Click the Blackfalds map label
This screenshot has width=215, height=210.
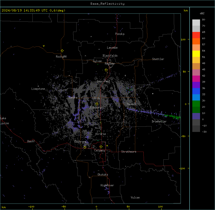tap(110, 56)
